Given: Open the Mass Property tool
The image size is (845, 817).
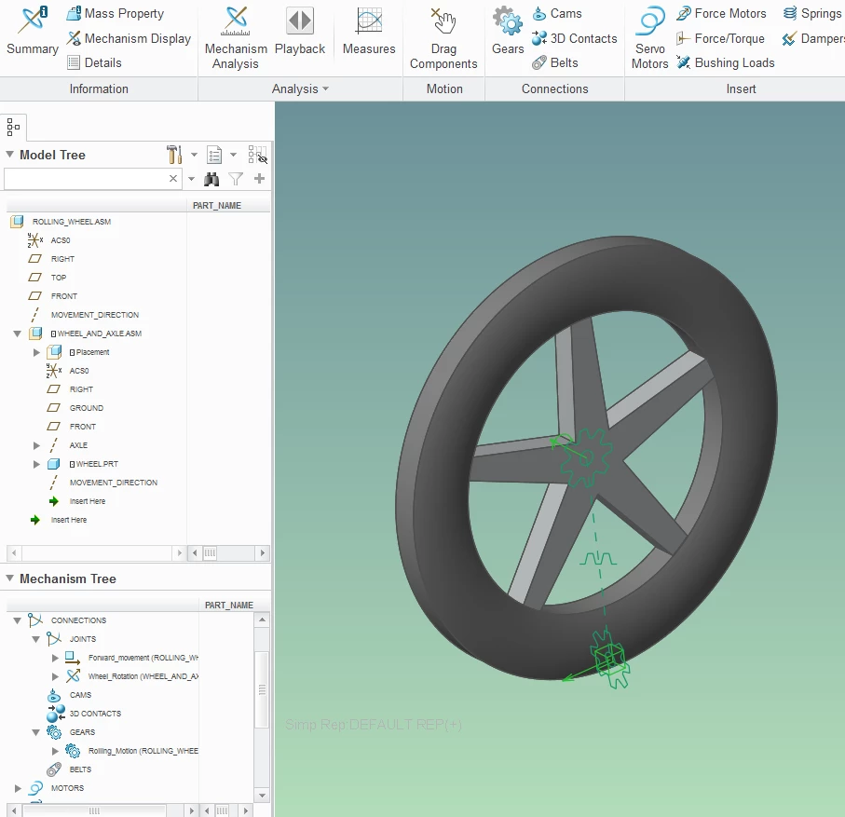Looking at the screenshot, I should 115,13.
